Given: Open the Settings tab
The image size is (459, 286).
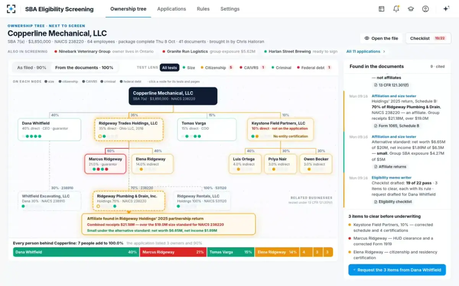Looking at the screenshot, I should point(230,9).
